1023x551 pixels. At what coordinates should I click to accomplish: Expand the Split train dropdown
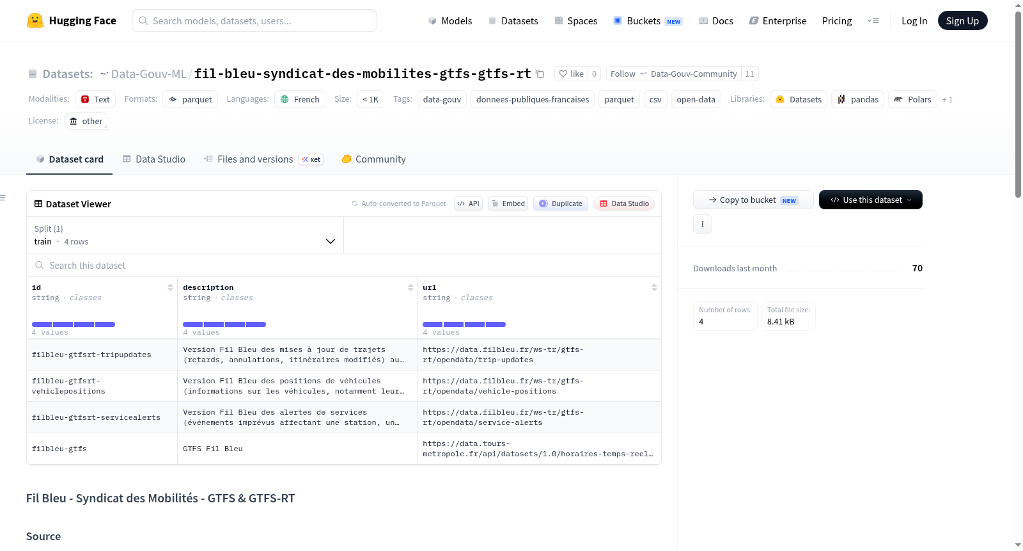click(x=185, y=235)
